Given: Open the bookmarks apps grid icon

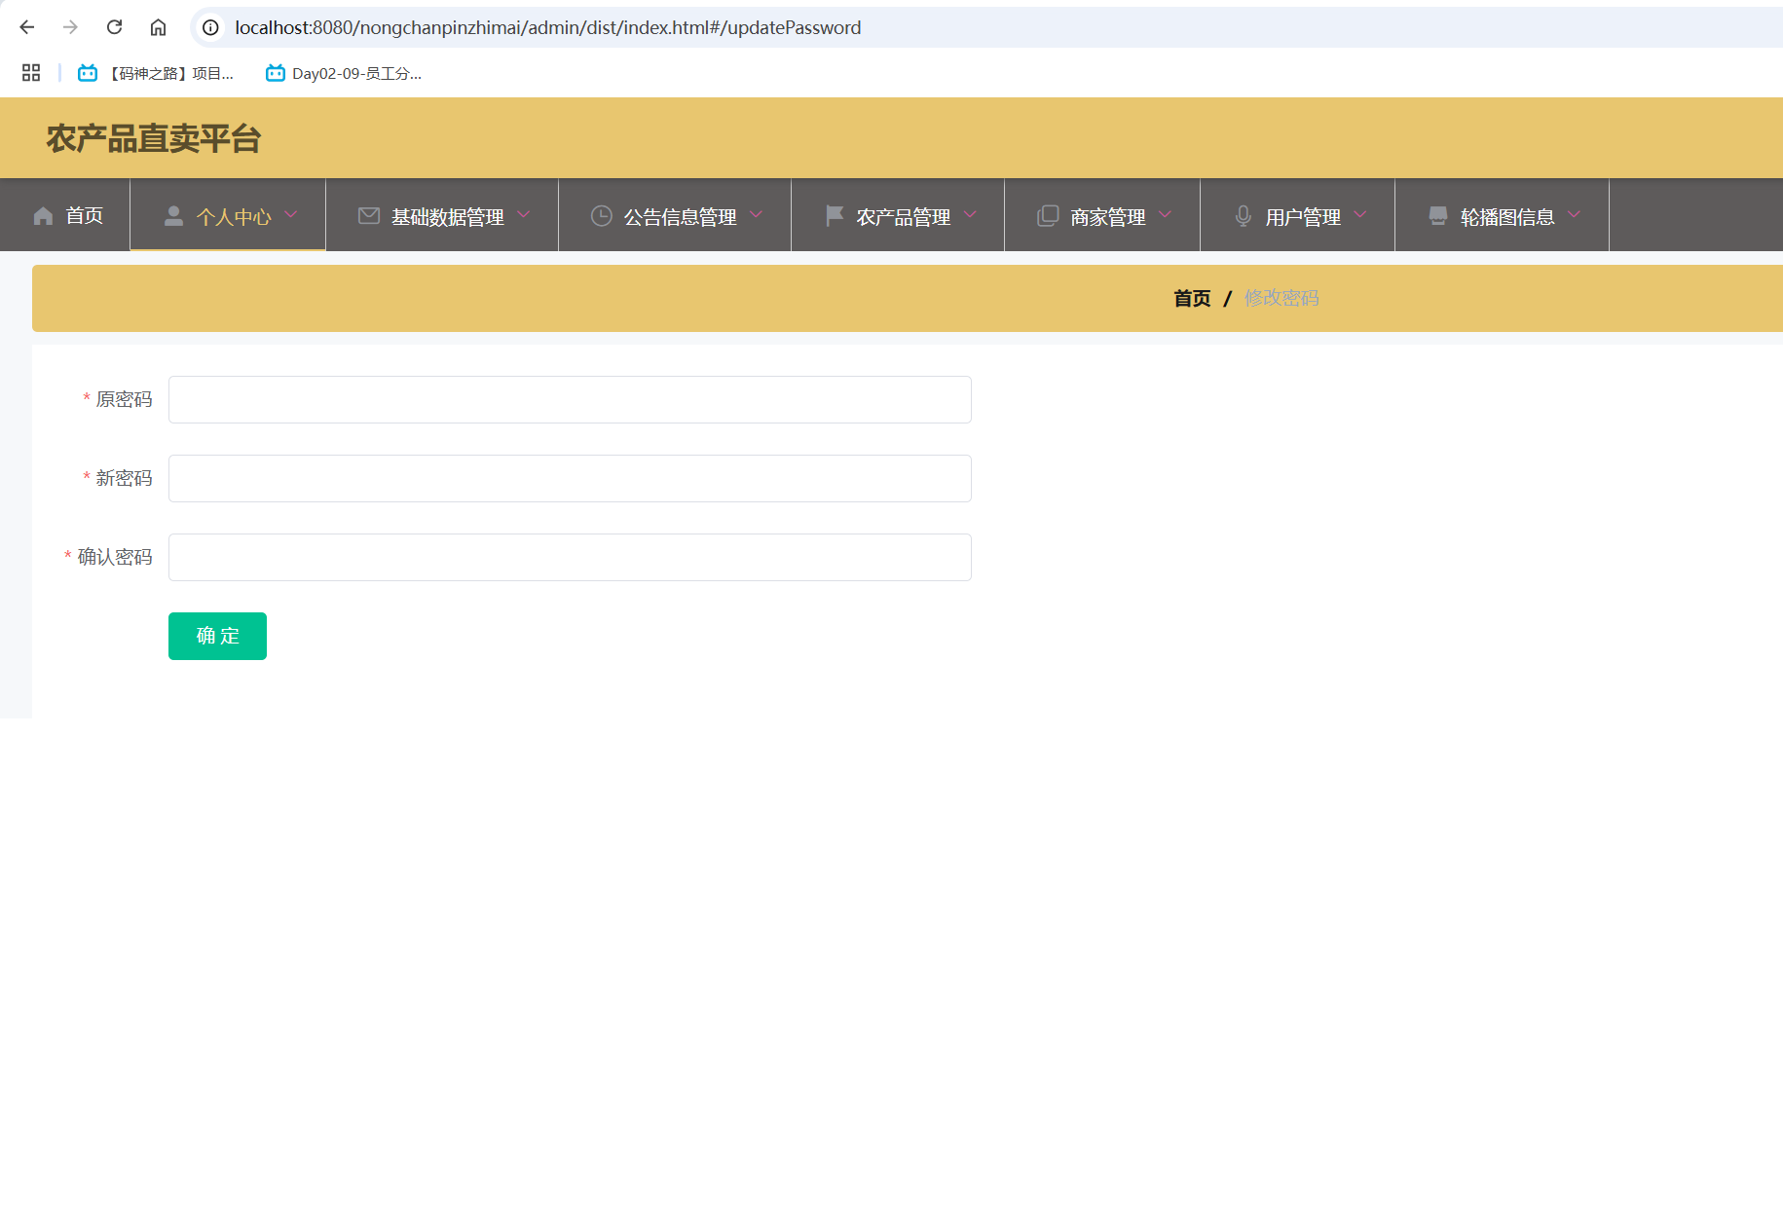Looking at the screenshot, I should pyautogui.click(x=31, y=73).
